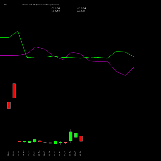Click the 10 Jul date axis label

pyautogui.click(x=80, y=153)
